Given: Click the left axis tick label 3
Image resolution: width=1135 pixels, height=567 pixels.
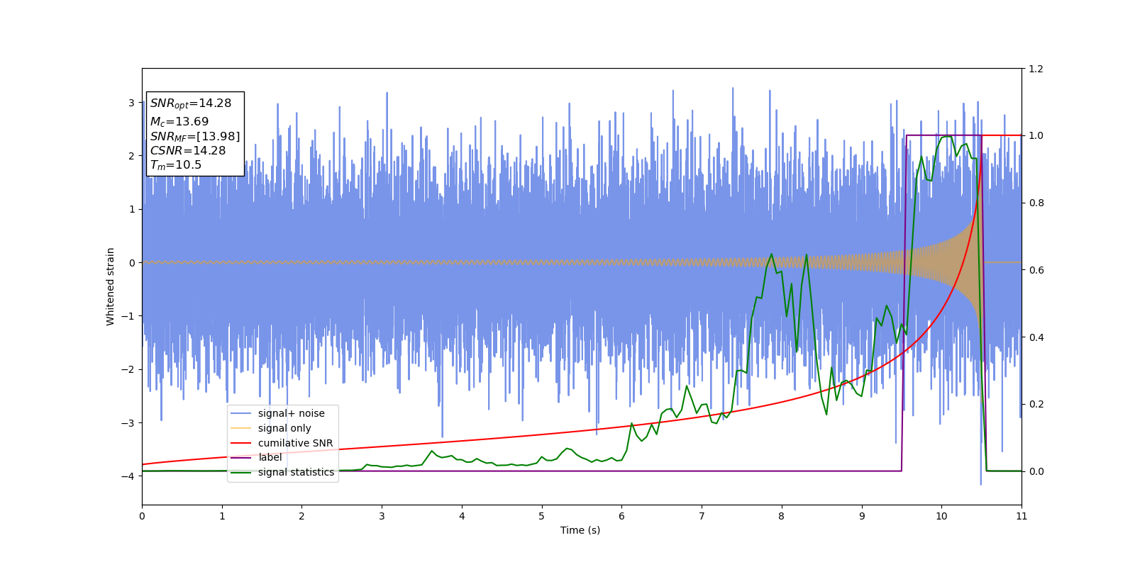Looking at the screenshot, I should (131, 103).
